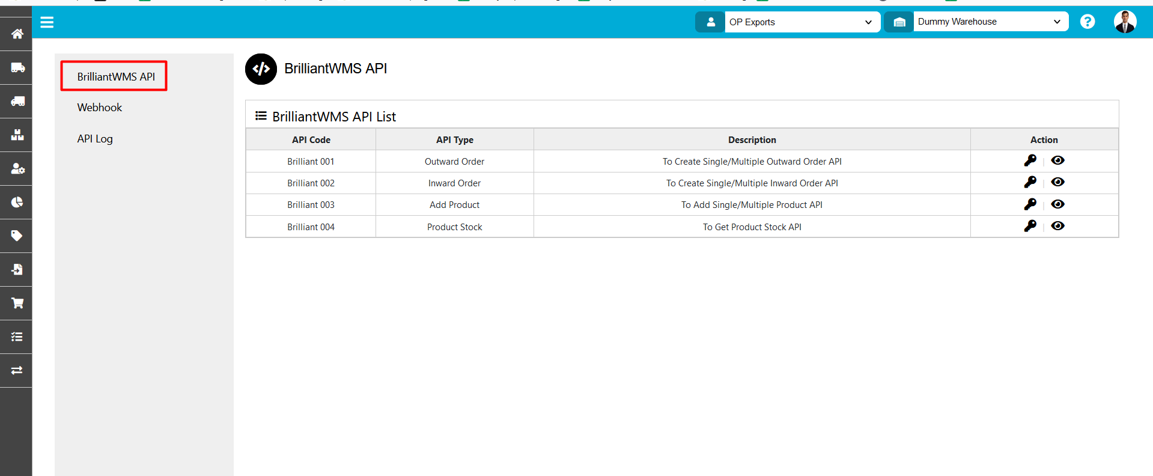Expand the OP Exports dropdown
The width and height of the screenshot is (1153, 476).
click(802, 22)
